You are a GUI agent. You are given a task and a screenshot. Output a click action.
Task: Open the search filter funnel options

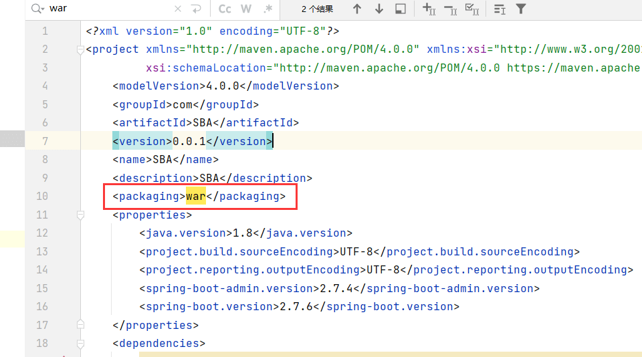click(521, 9)
